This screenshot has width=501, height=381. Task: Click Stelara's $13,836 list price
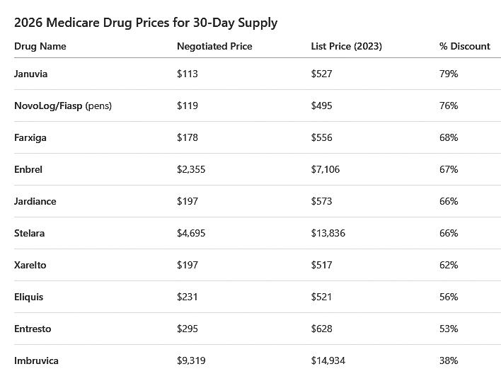pos(328,233)
